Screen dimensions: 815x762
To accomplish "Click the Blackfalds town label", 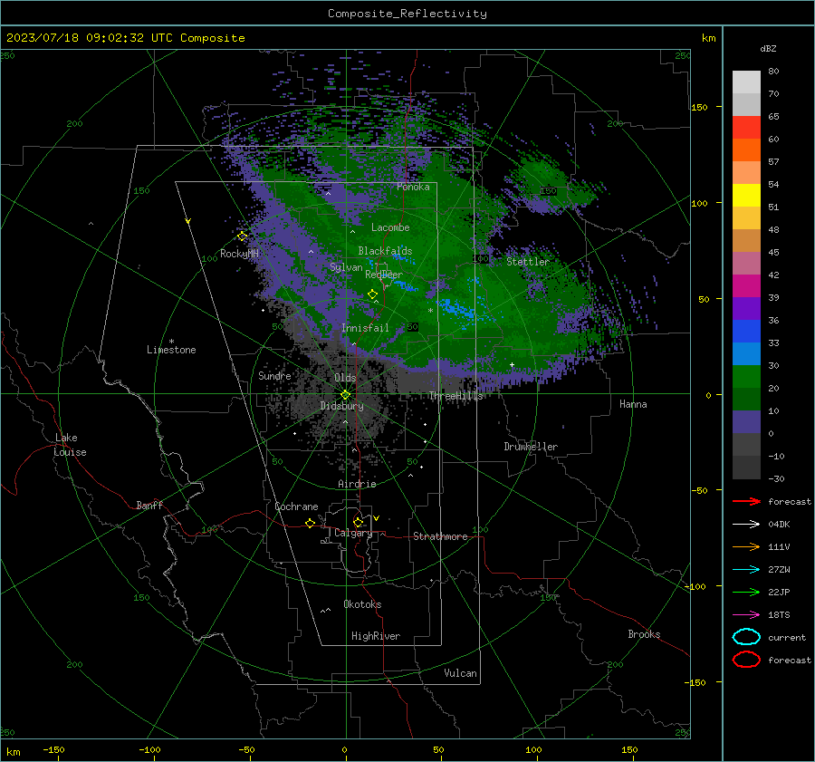I will pos(385,251).
